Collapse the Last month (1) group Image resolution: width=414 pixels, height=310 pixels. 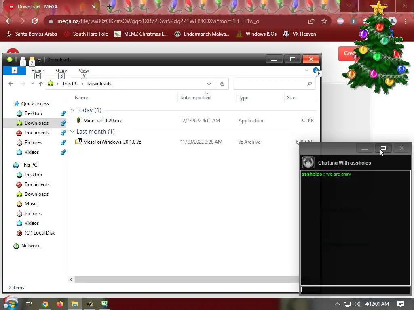click(72, 131)
